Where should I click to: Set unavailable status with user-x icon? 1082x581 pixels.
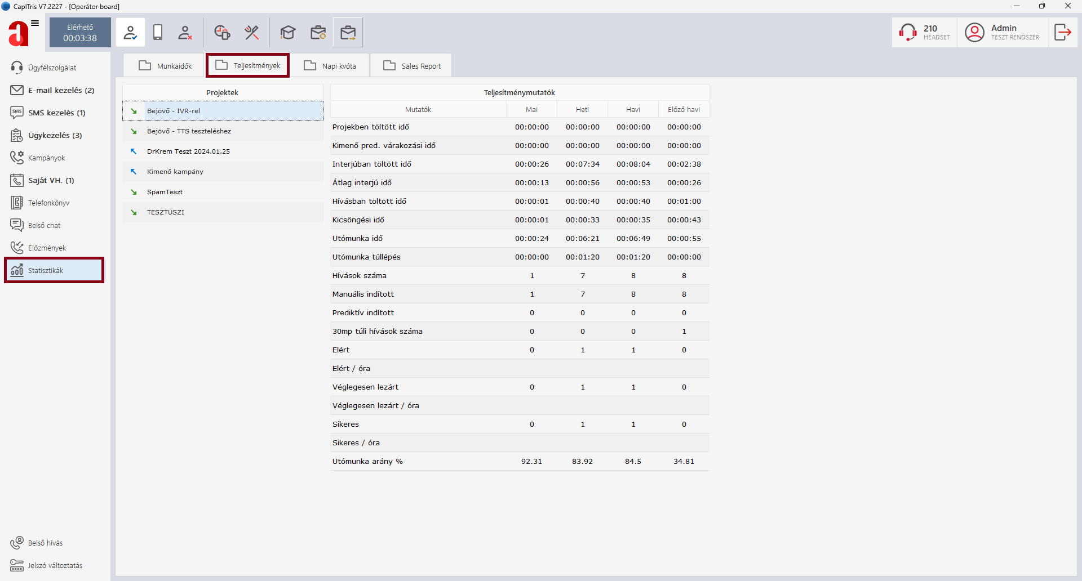(x=185, y=33)
